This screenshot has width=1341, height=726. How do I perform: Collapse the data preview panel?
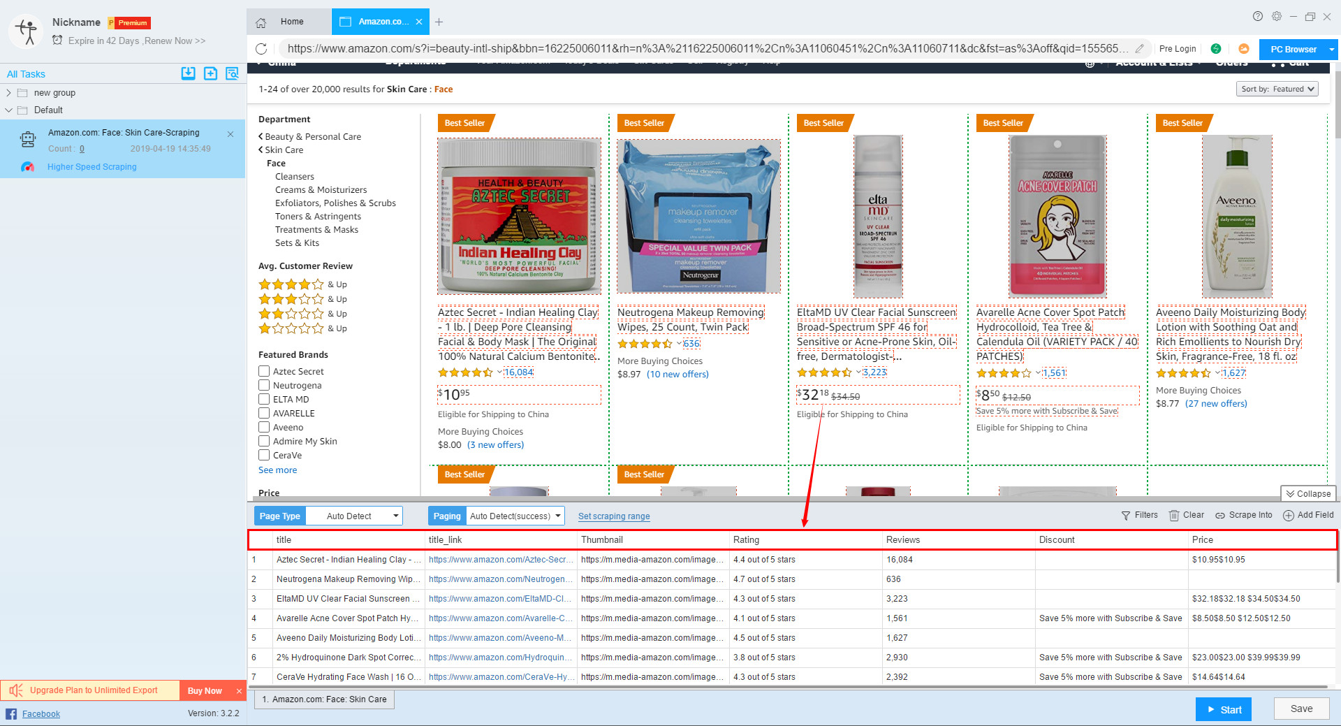[1308, 493]
